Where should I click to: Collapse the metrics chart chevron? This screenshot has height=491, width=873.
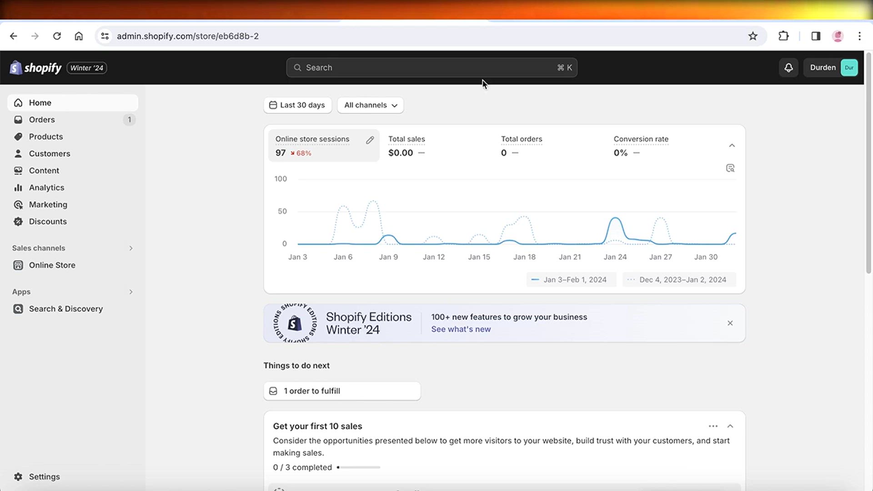732,145
